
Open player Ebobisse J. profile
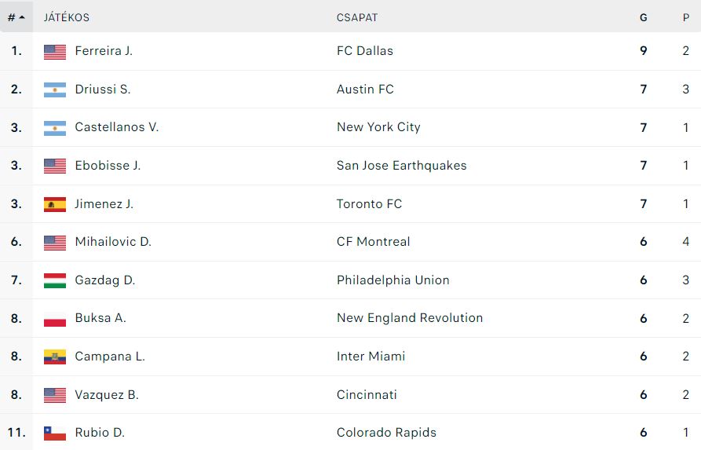[108, 166]
